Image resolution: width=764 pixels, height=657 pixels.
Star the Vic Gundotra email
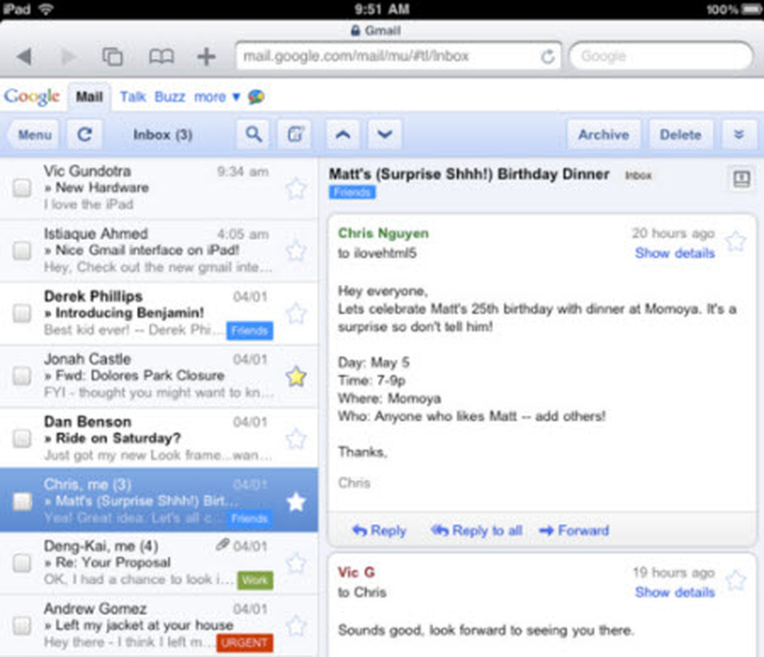(296, 188)
